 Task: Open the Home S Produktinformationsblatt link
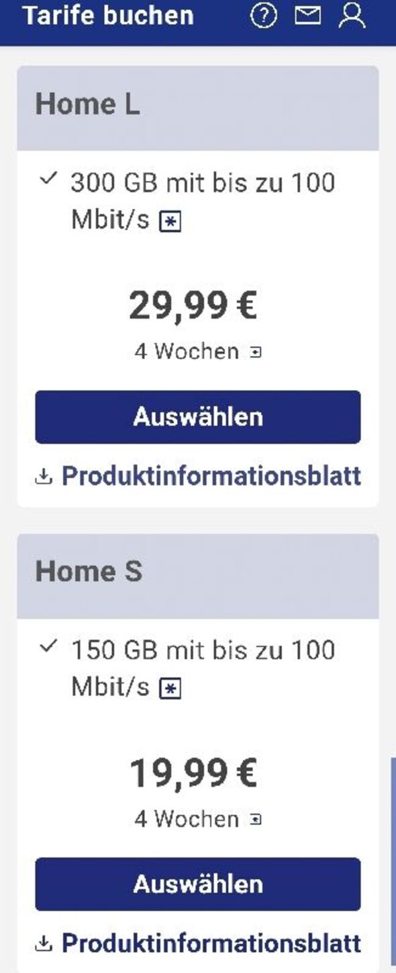point(210,944)
